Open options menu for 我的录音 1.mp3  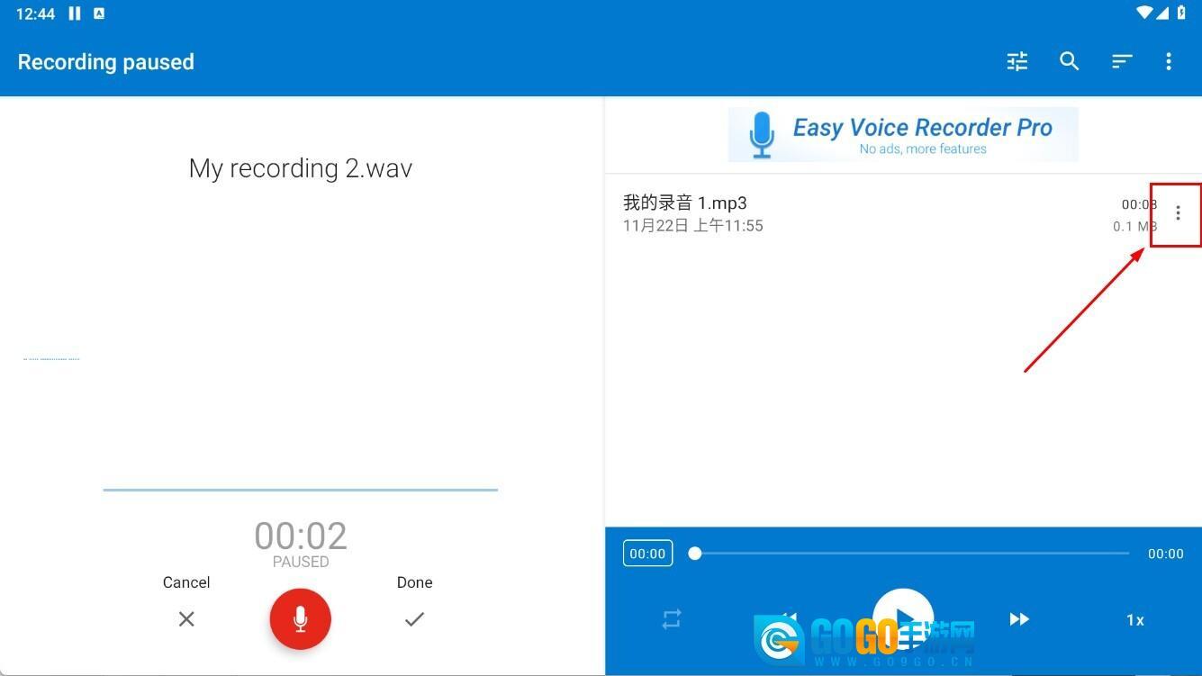[x=1178, y=213]
